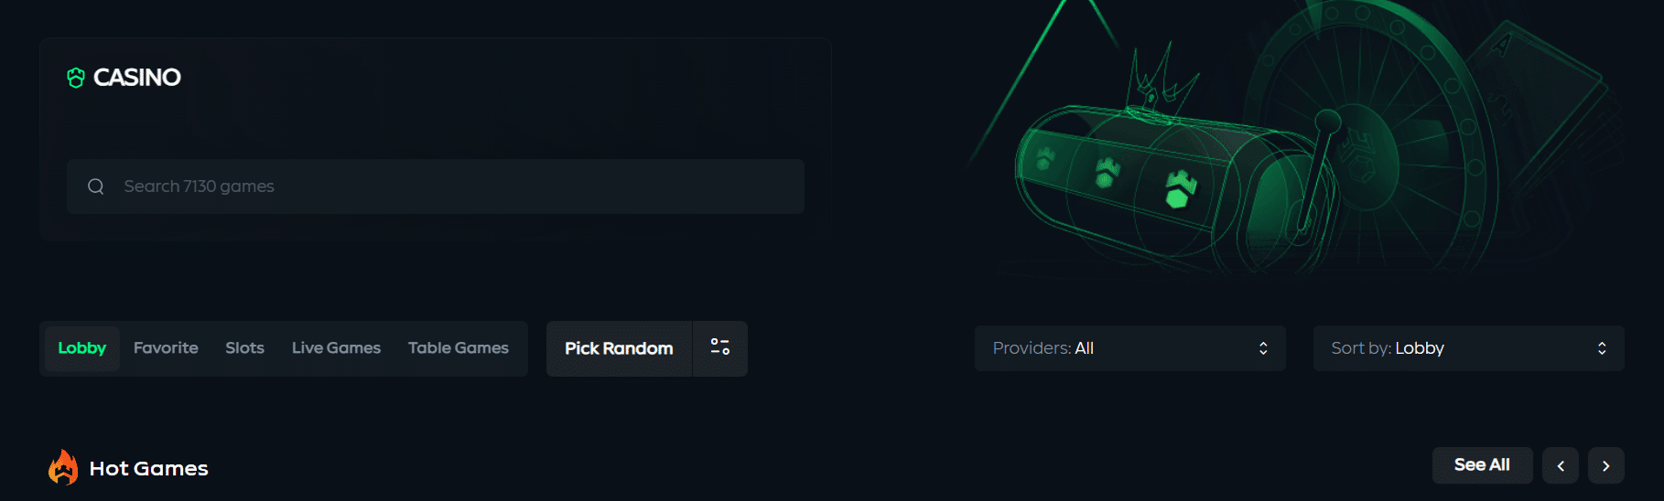This screenshot has width=1664, height=501.
Task: Click See All for Hot Games
Action: point(1482,465)
